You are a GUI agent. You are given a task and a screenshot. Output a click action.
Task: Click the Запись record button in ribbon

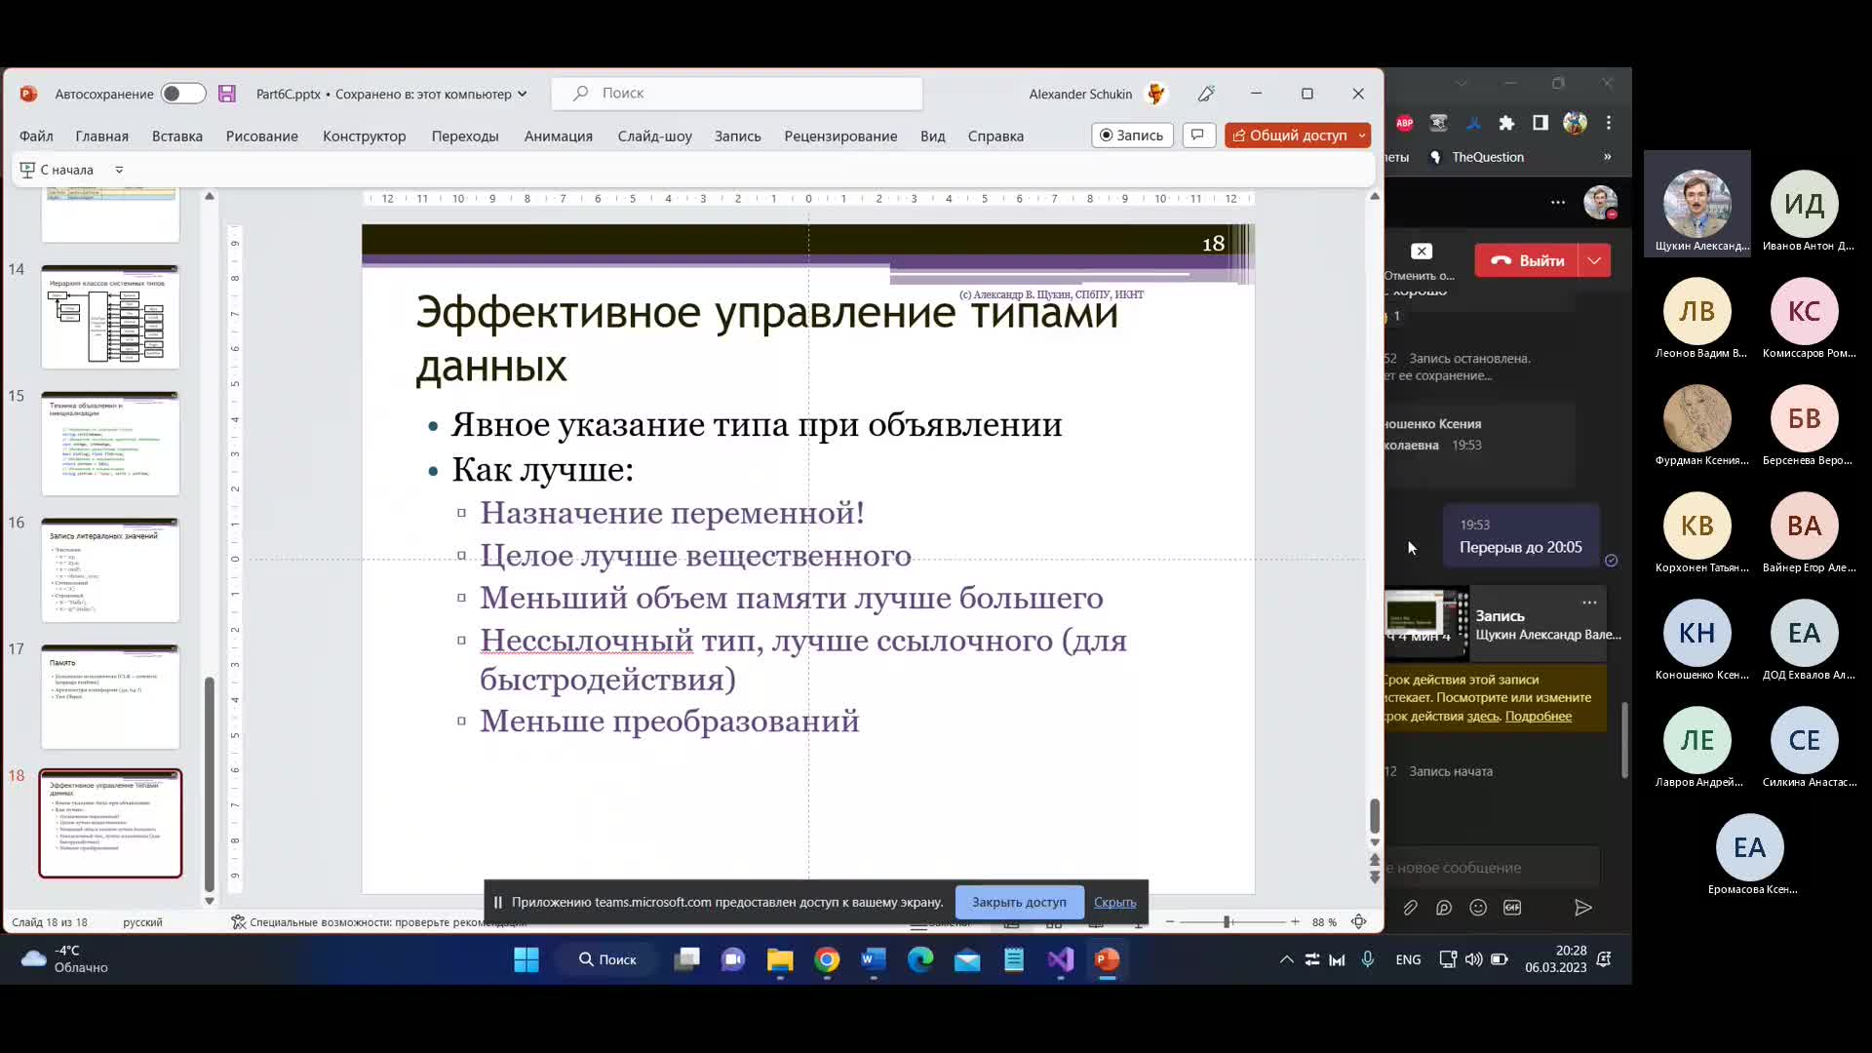coord(1132,136)
